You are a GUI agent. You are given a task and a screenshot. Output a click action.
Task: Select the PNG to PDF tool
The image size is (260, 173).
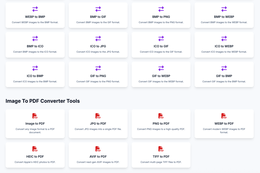[x=161, y=124]
